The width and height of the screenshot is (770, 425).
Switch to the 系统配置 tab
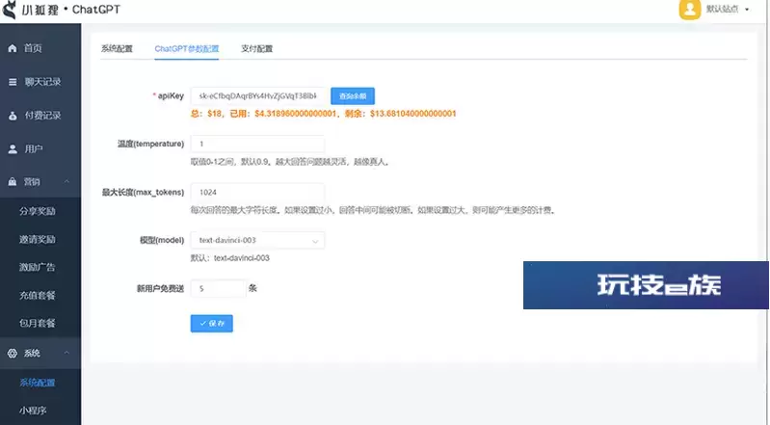click(117, 48)
